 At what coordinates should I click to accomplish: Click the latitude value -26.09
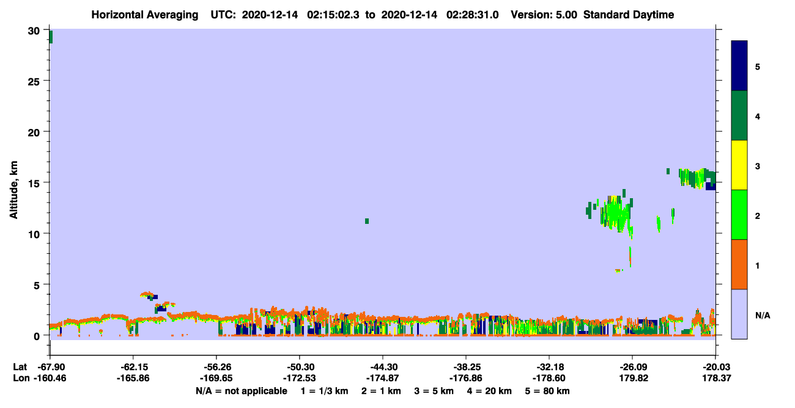[x=632, y=367]
